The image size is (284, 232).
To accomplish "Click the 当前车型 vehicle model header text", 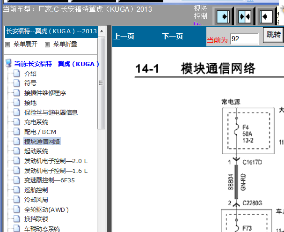I will pyautogui.click(x=78, y=9).
